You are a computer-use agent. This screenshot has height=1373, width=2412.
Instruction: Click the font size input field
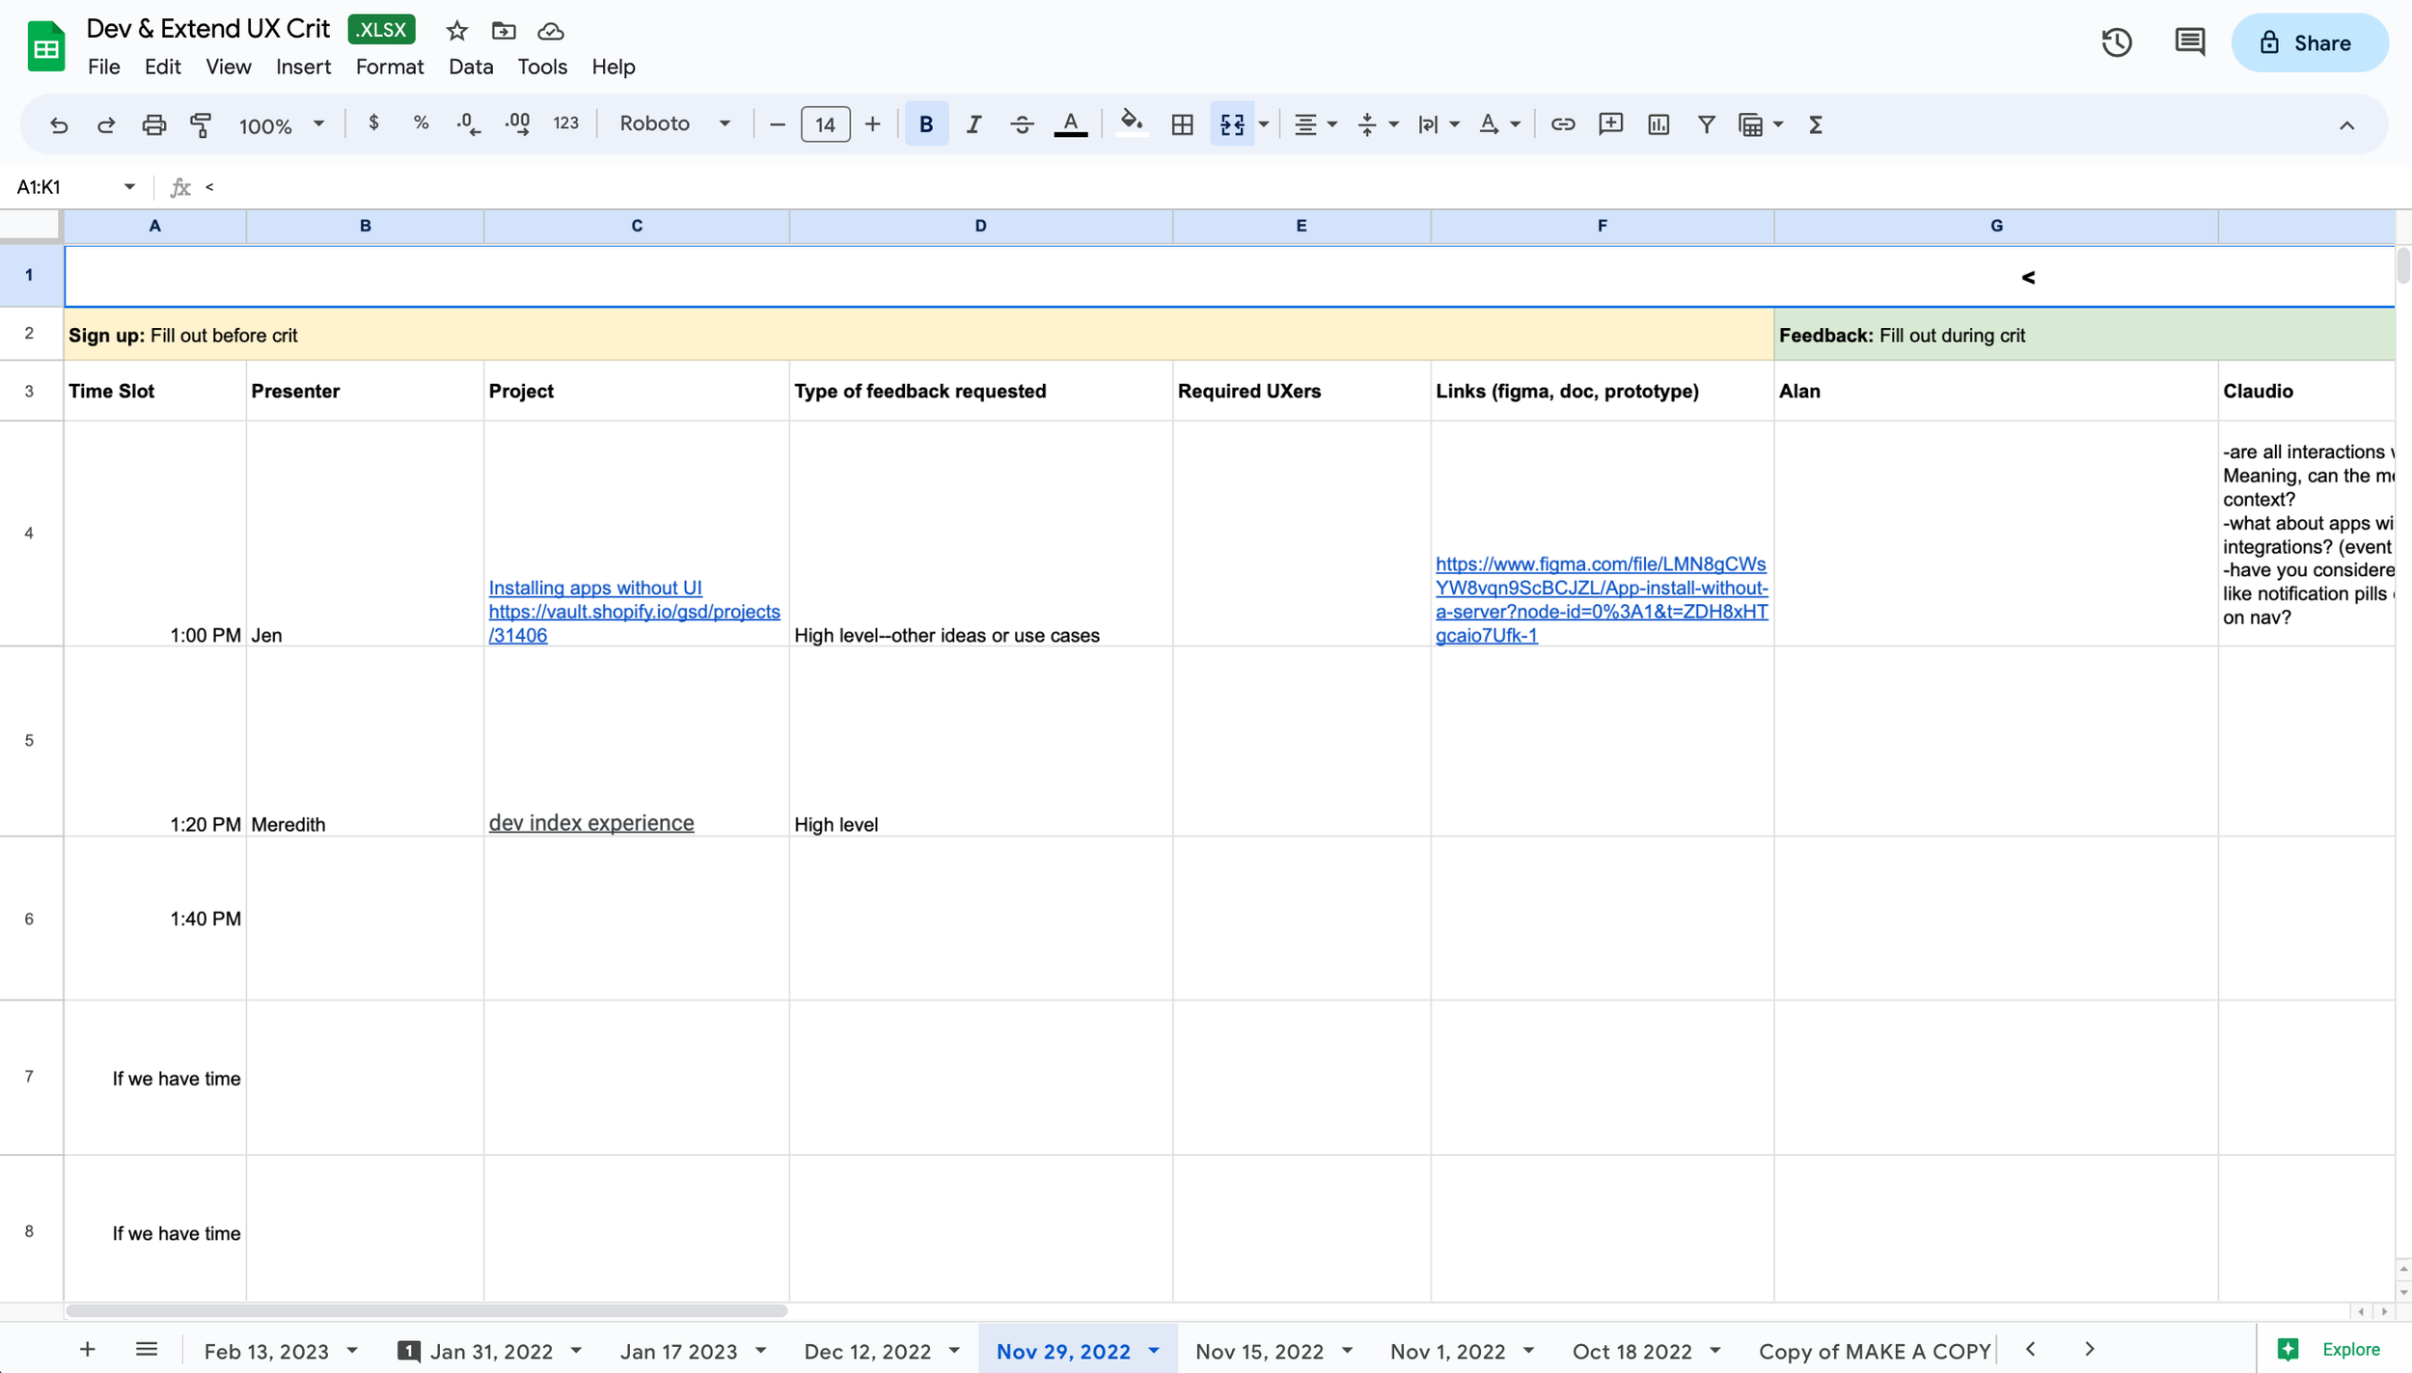click(825, 124)
